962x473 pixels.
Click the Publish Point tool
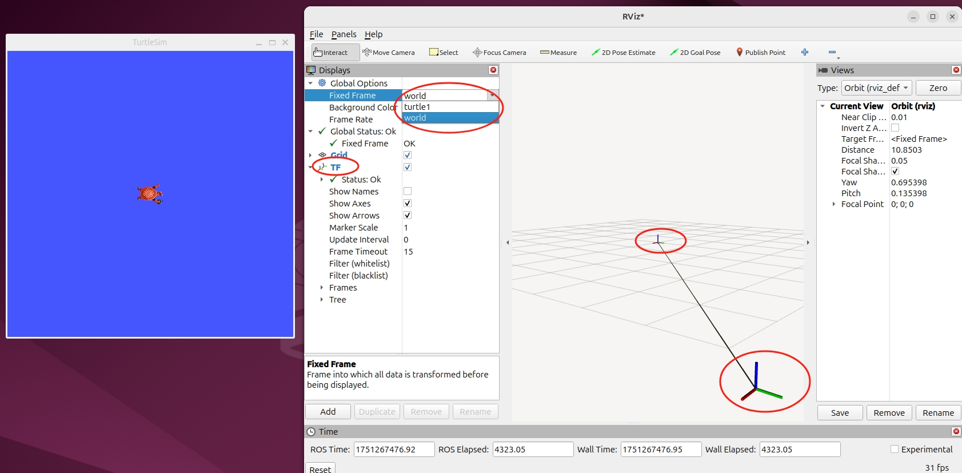pyautogui.click(x=760, y=53)
